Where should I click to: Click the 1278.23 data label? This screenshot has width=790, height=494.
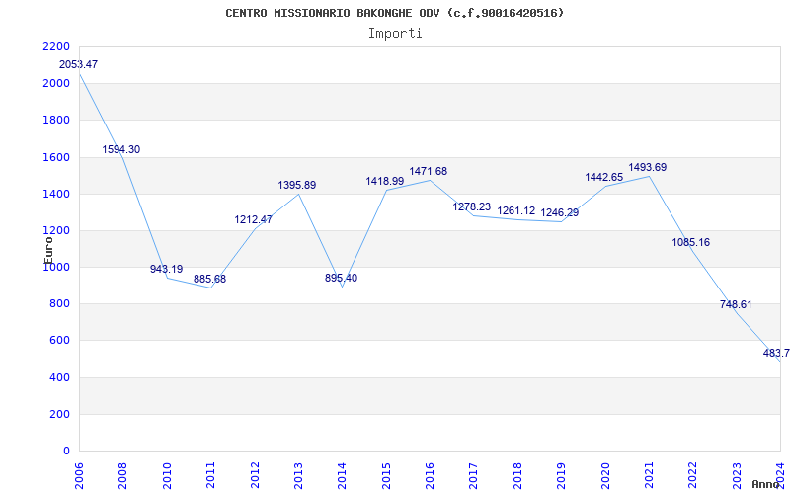[472, 206]
